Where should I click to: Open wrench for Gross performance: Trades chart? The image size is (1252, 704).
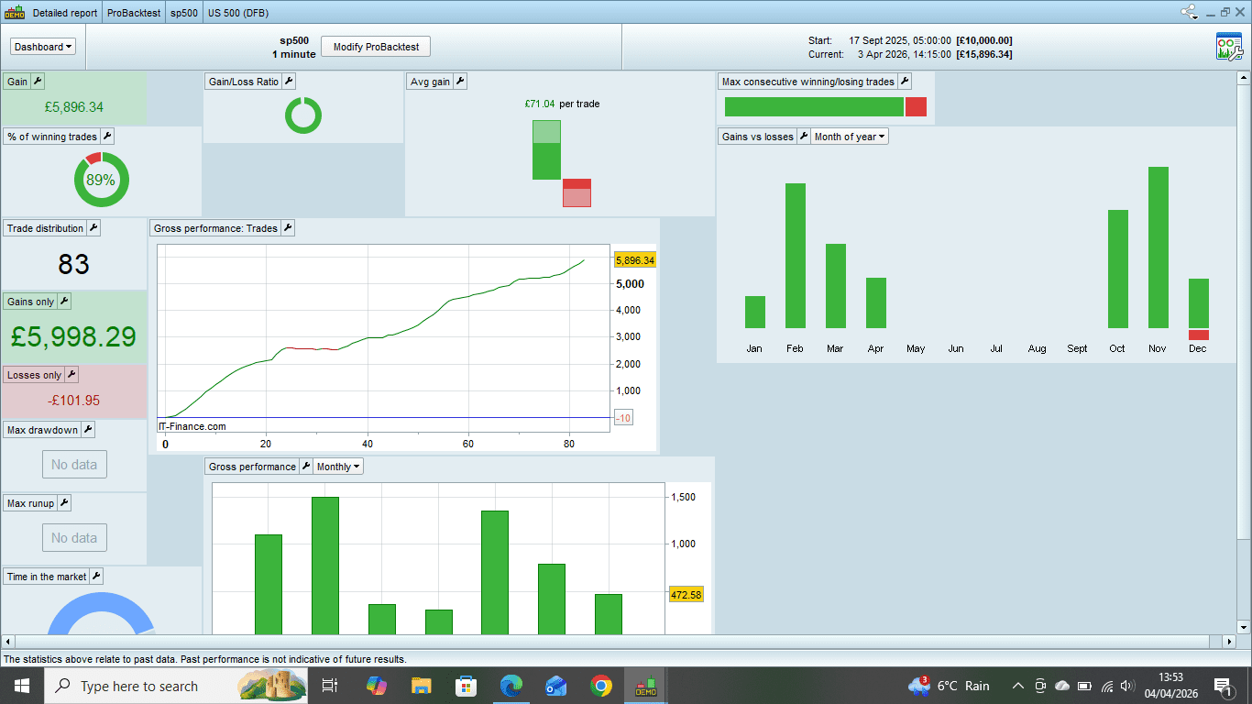tap(288, 228)
